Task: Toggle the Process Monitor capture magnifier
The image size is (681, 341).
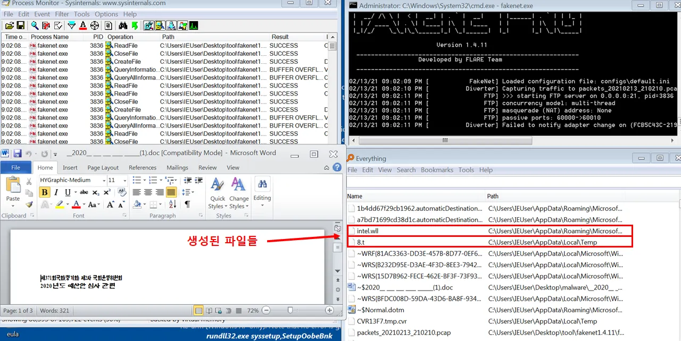Action: (35, 25)
